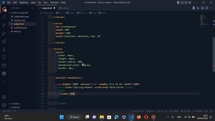Screen dimensions: 215x121
Task: Show additional activity bar views ellipsis
Action: [x=4, y=82]
